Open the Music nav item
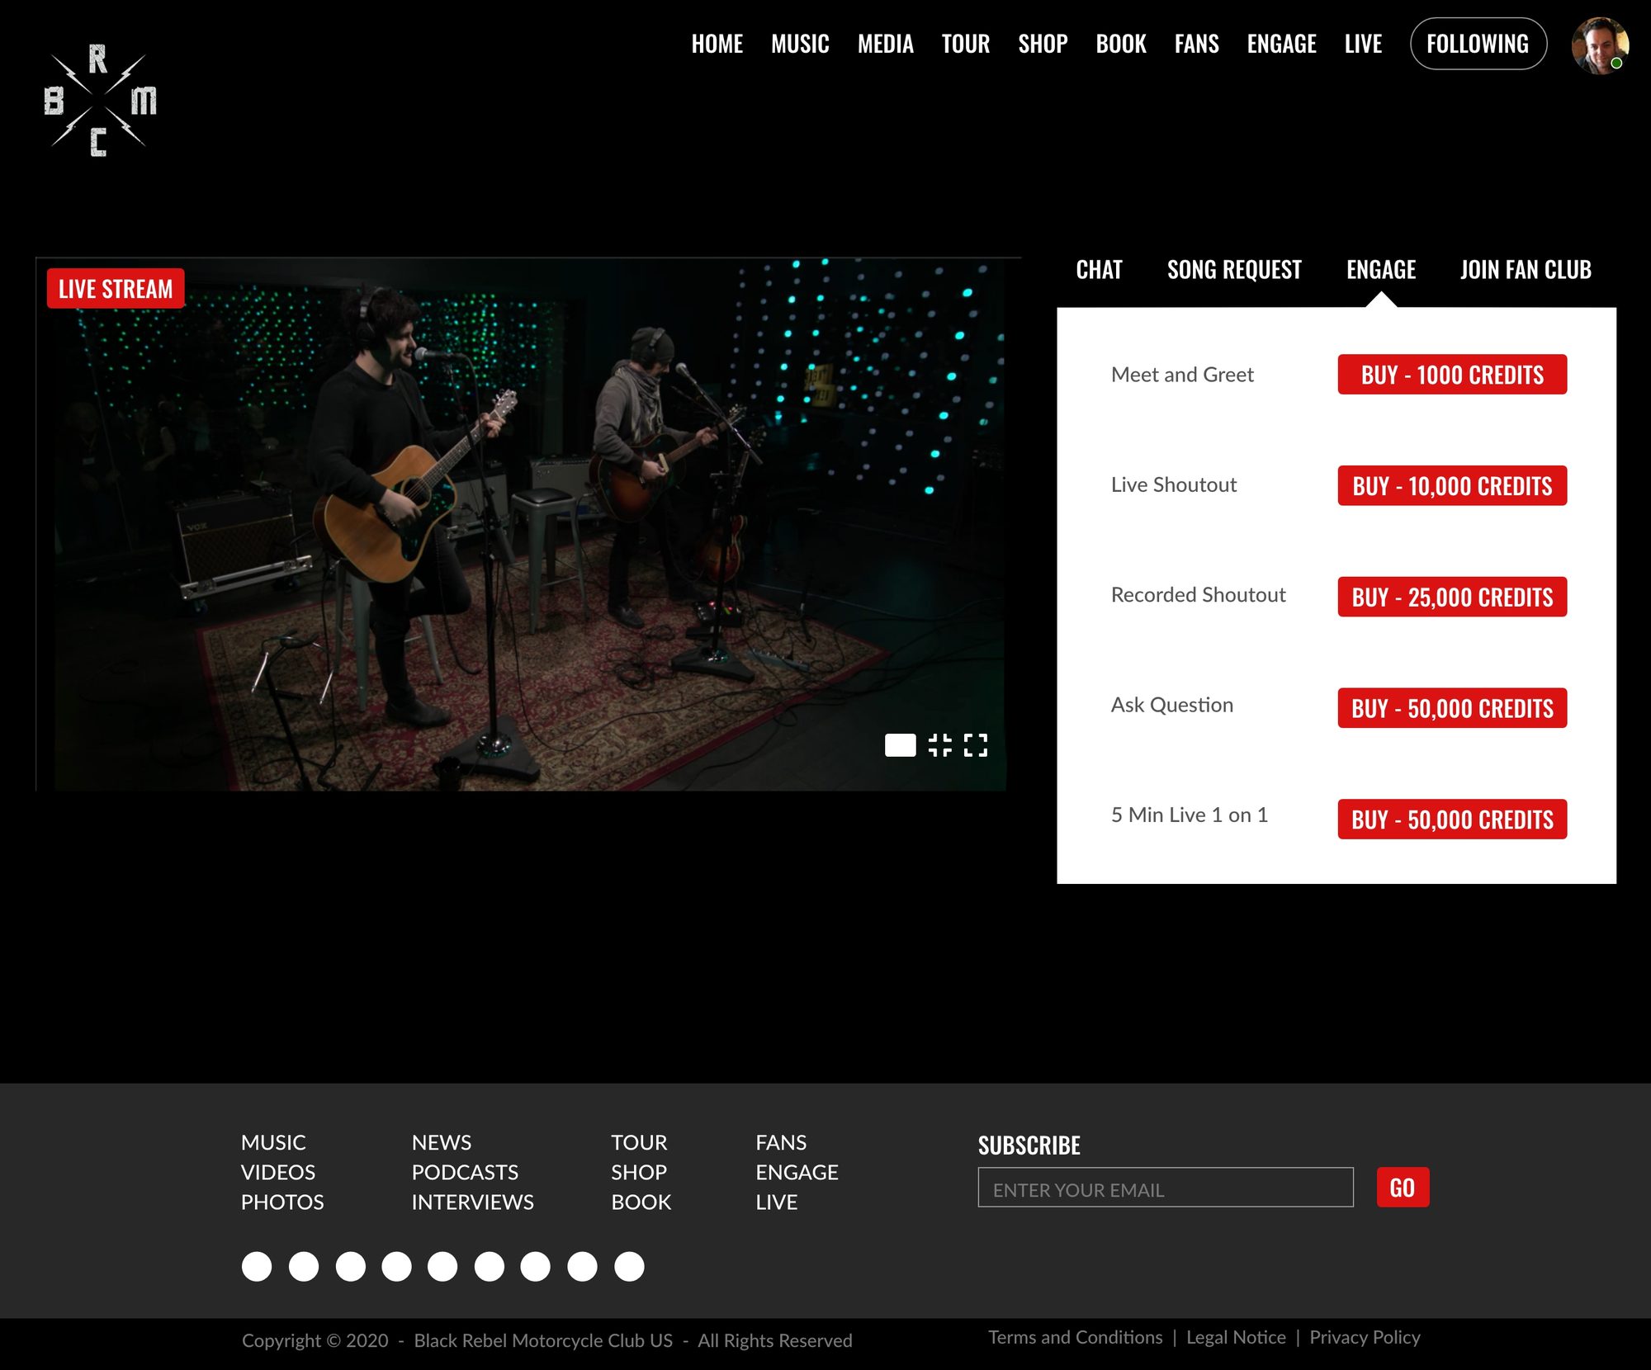Viewport: 1651px width, 1370px height. pos(800,44)
